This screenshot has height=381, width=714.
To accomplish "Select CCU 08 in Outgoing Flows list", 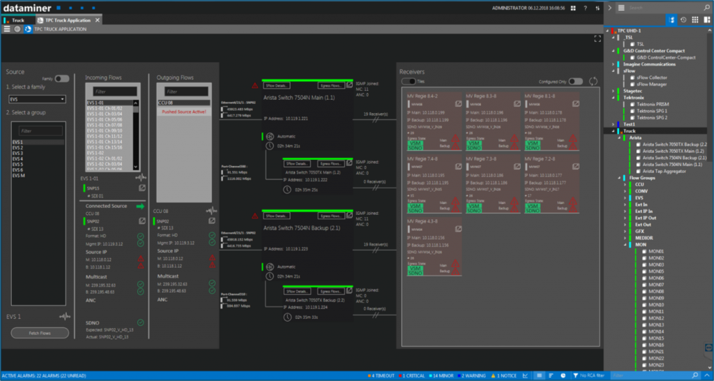I will (184, 103).
